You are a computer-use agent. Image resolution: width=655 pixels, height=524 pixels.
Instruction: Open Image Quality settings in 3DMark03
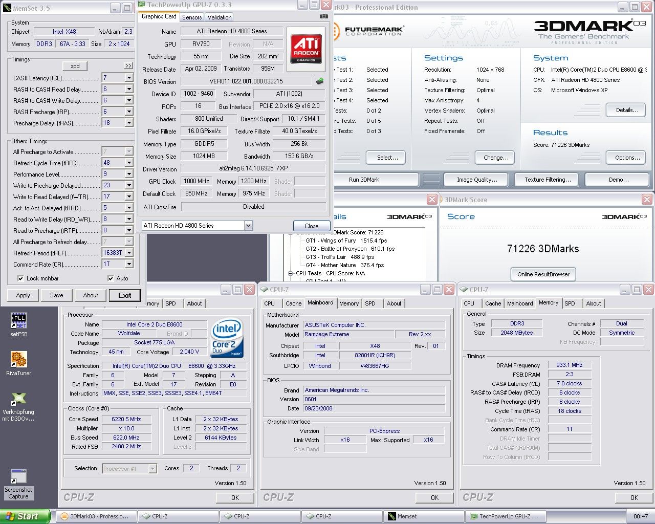click(477, 180)
